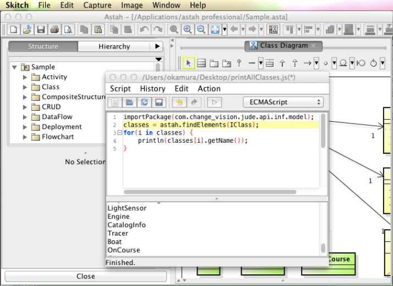Click the output console vertical scrollbar
This screenshot has height=286, width=393.
click(x=323, y=249)
